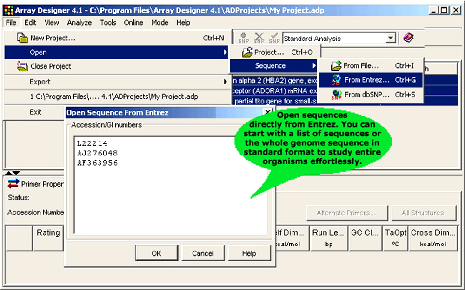Click accession AJ276048 in list
Viewport: 465px width, 290px height.
coord(97,153)
